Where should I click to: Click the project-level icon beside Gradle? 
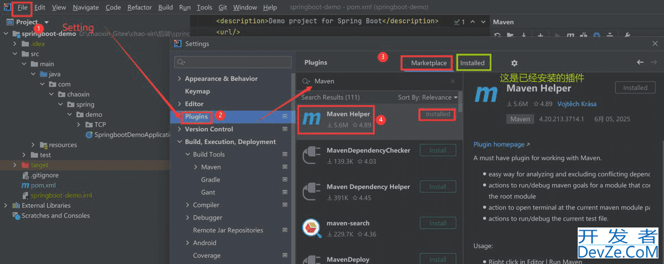pyautogui.click(x=285, y=180)
